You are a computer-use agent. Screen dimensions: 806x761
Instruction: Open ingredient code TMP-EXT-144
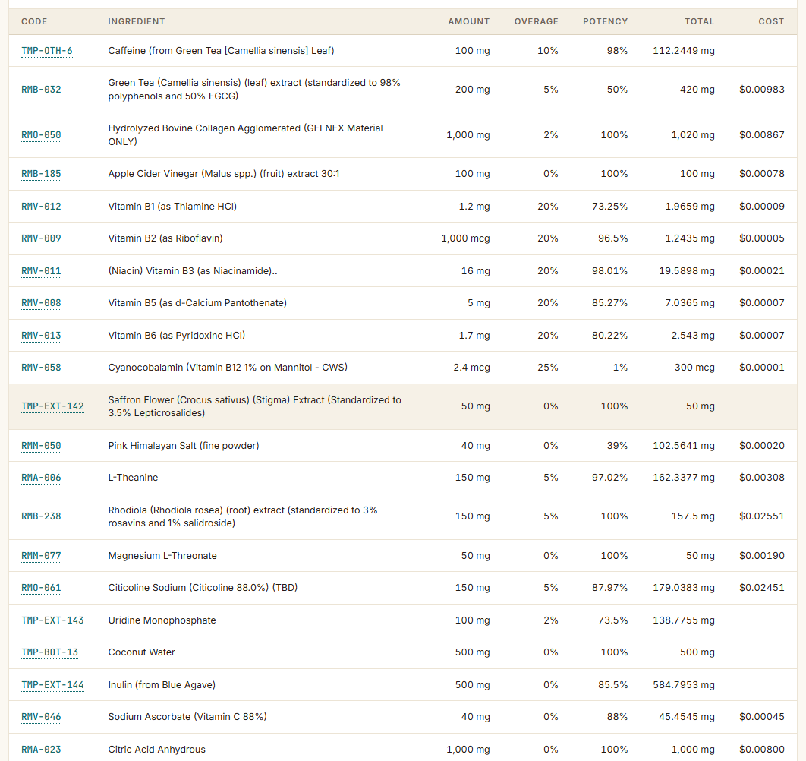52,685
